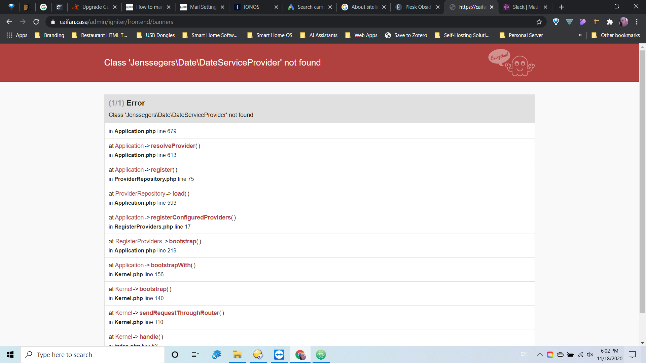The image size is (646, 363).
Task: Open the Chrome profile avatar
Action: coord(624,22)
